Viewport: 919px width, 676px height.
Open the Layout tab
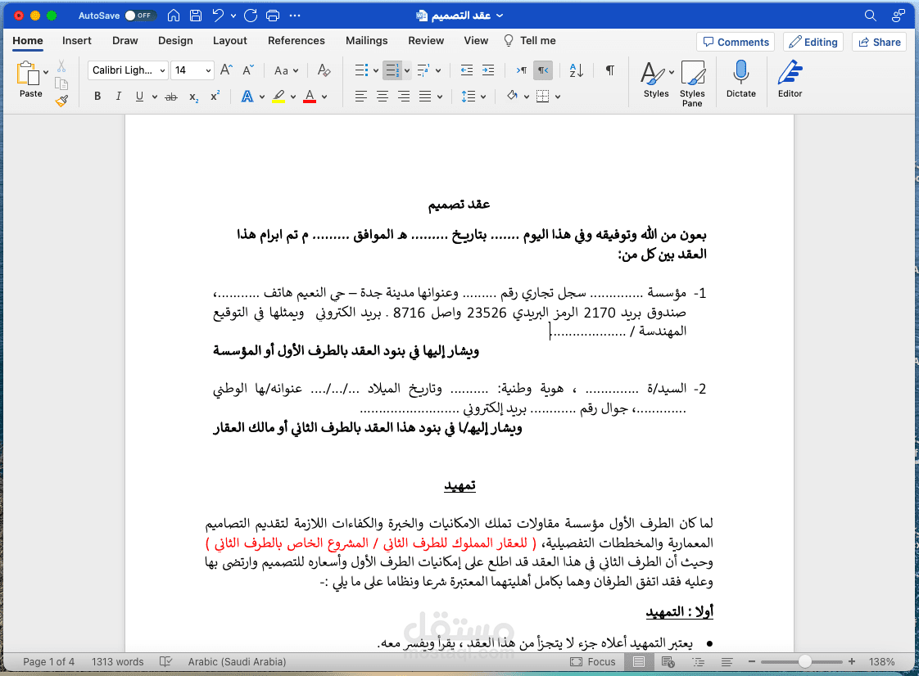(x=229, y=40)
